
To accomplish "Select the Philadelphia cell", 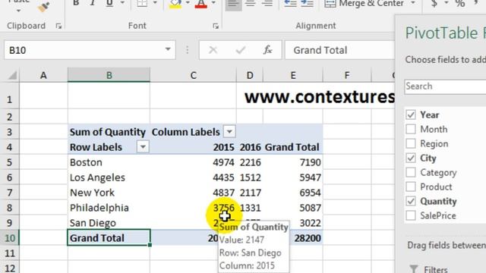I will click(109, 208).
